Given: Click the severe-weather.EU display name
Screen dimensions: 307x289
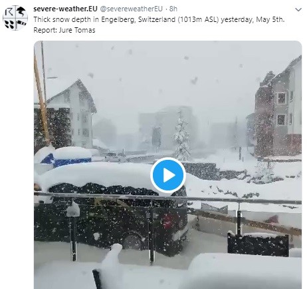Looking at the screenshot, I should coord(65,9).
